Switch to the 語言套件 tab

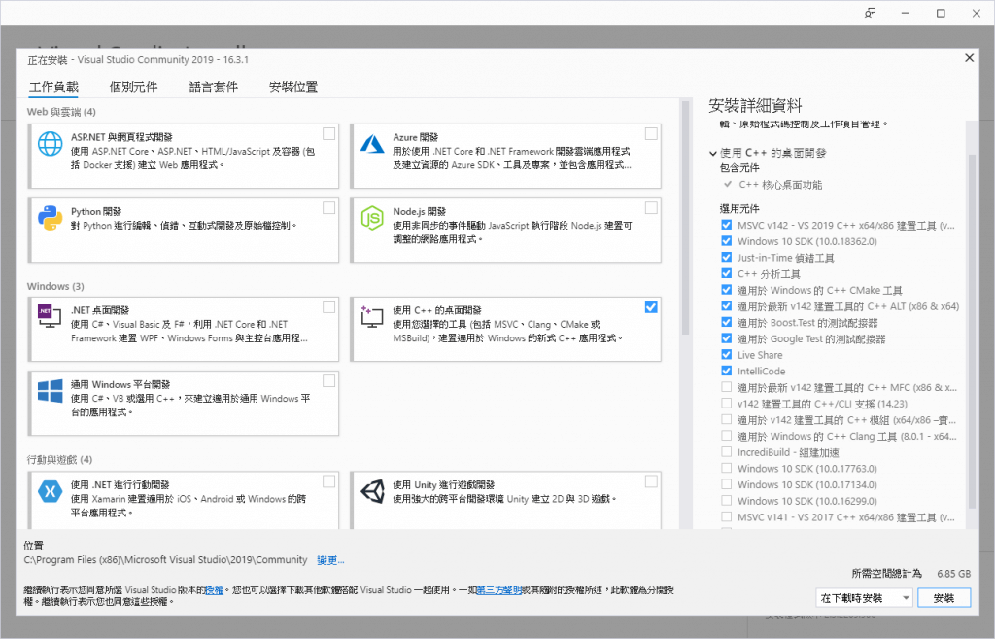point(215,87)
